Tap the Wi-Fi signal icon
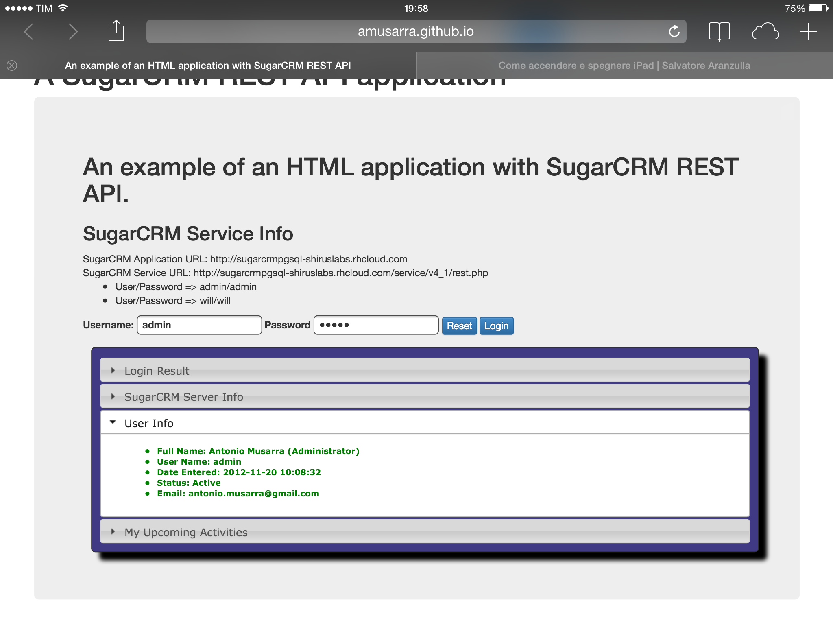Viewport: 833px width, 625px height. 63,8
